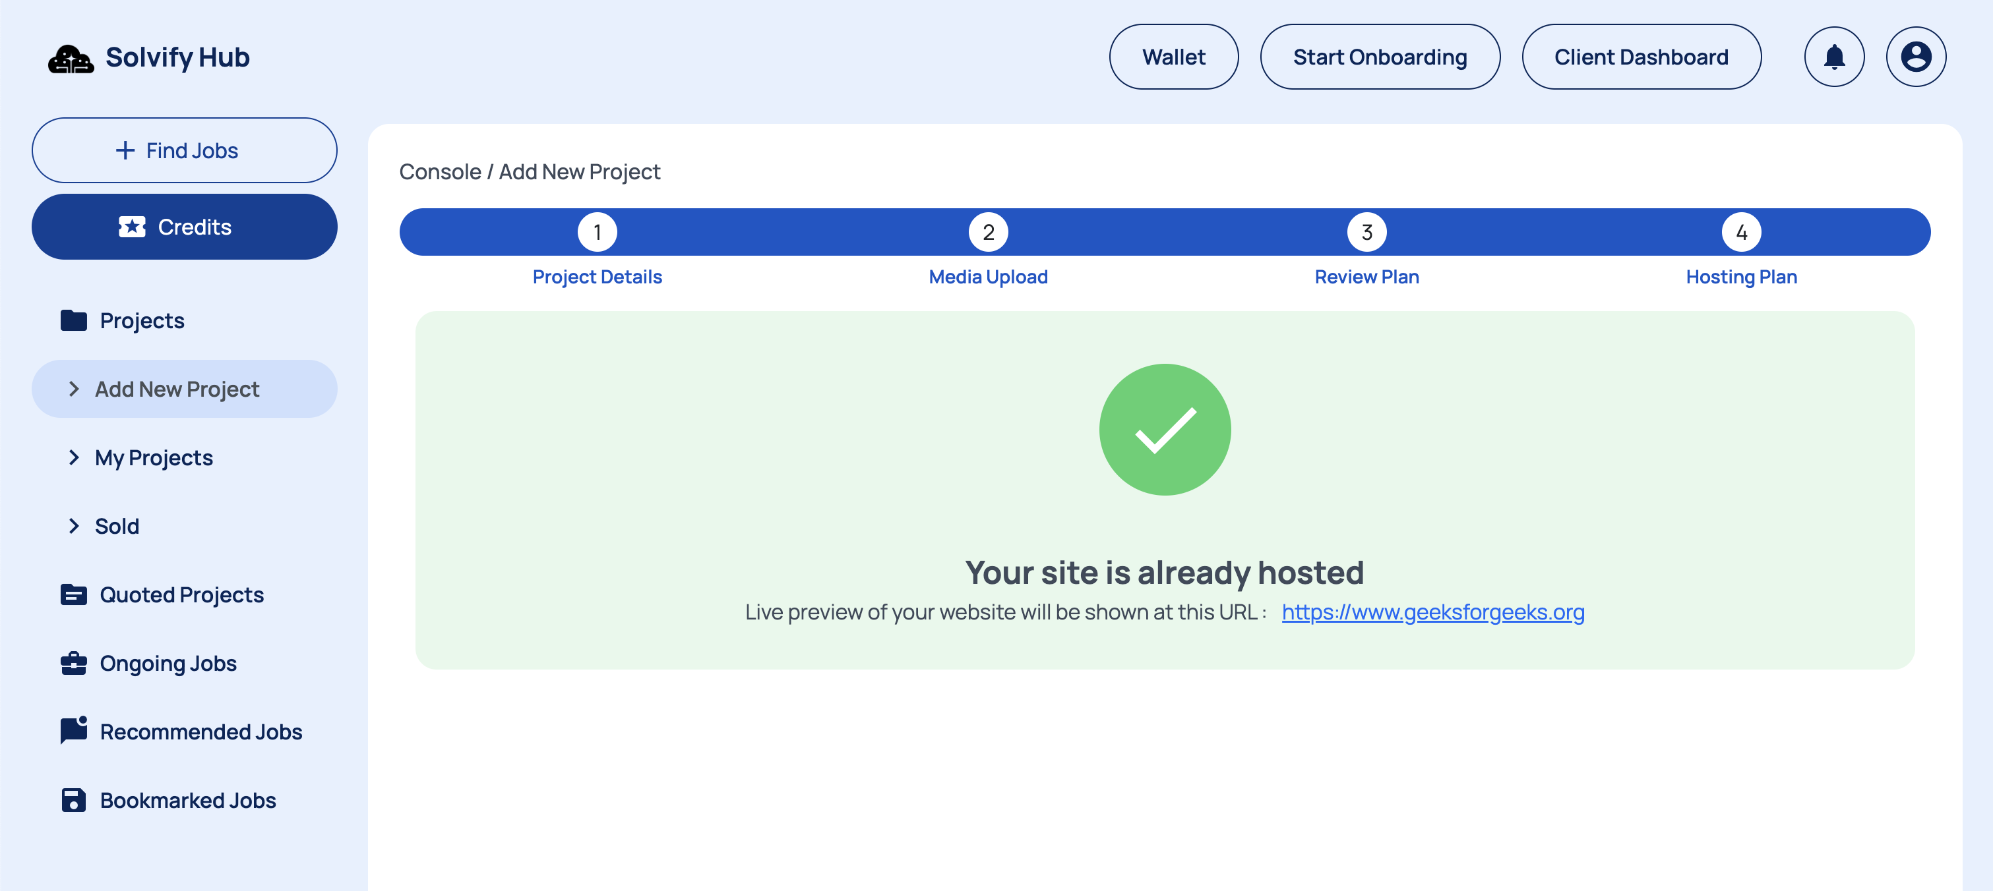Select the Review Plan step label
This screenshot has width=1993, height=891.
click(1366, 277)
